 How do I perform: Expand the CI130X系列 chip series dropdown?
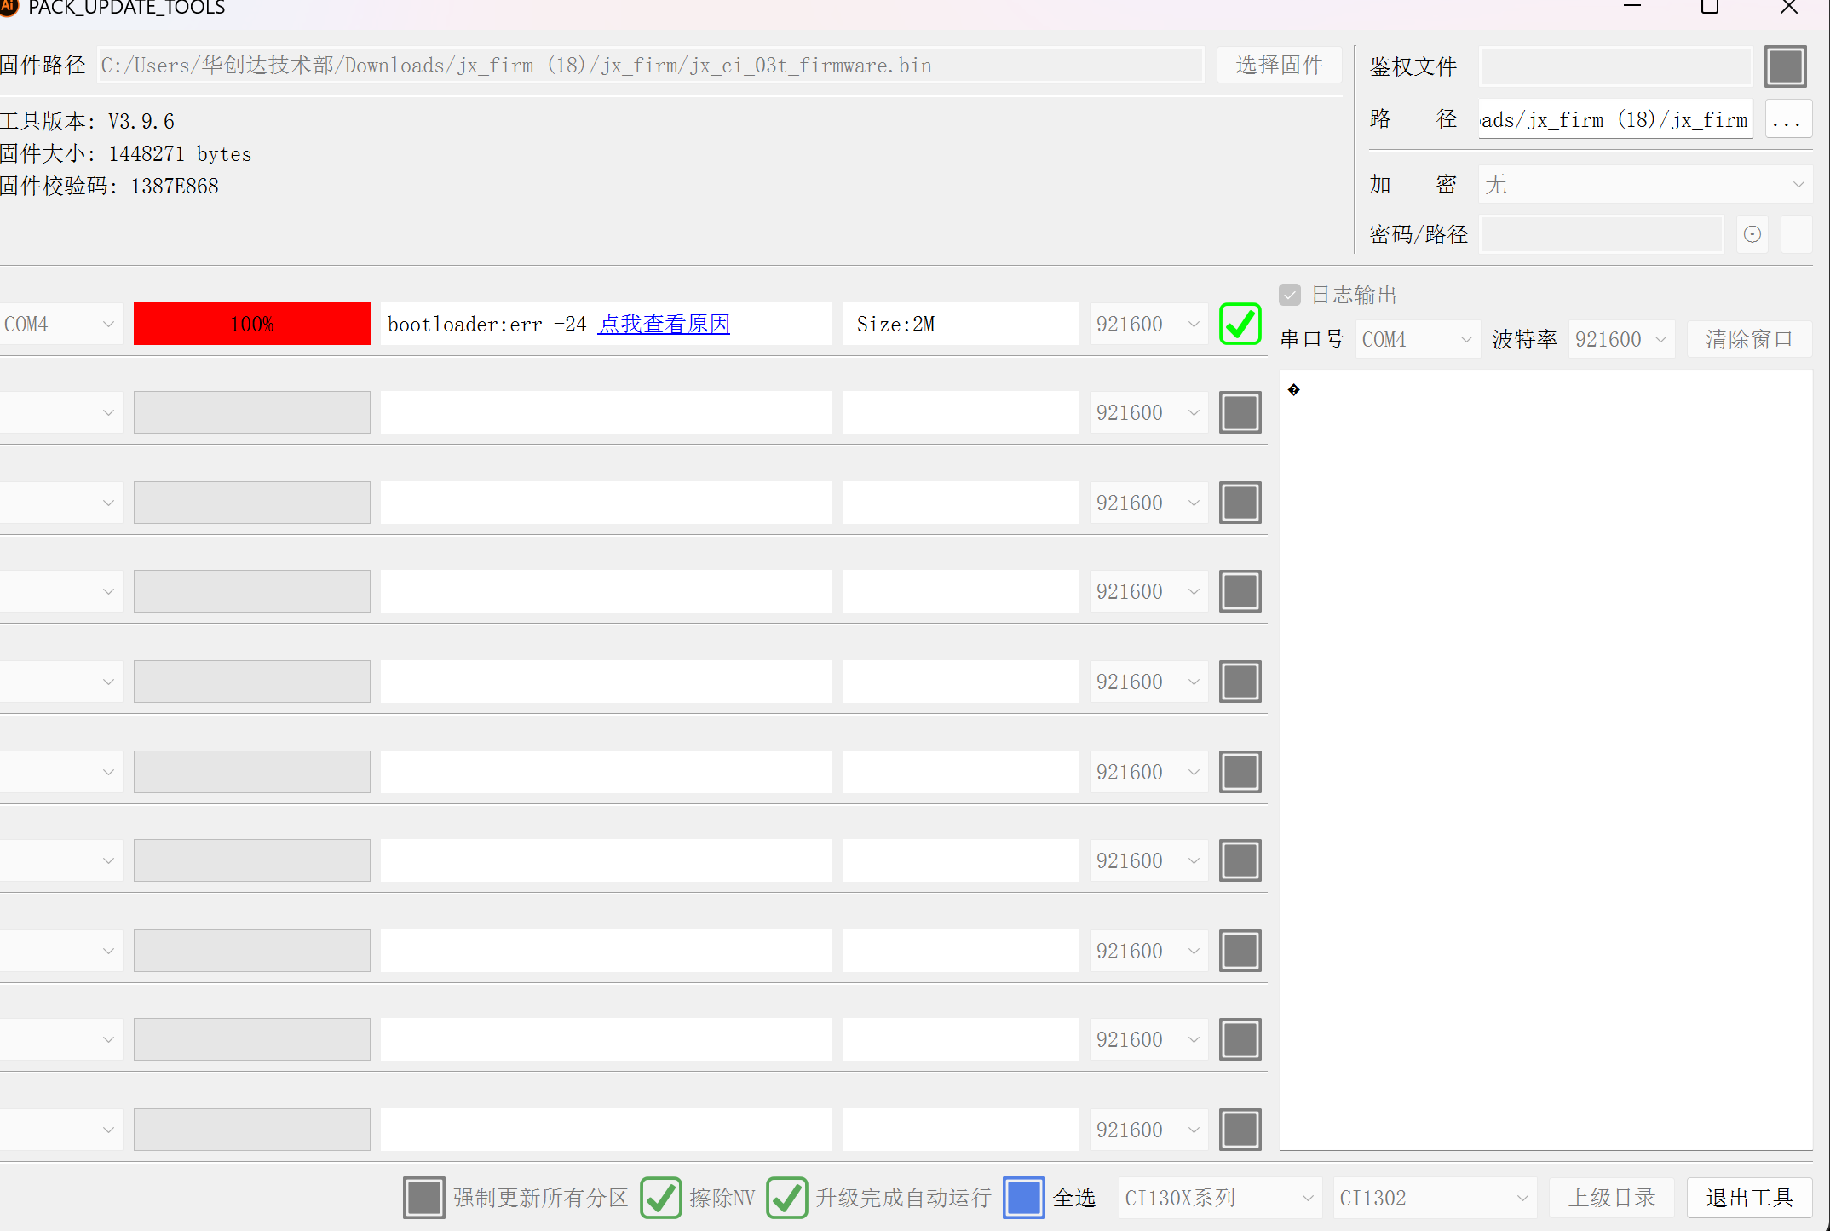[1219, 1198]
